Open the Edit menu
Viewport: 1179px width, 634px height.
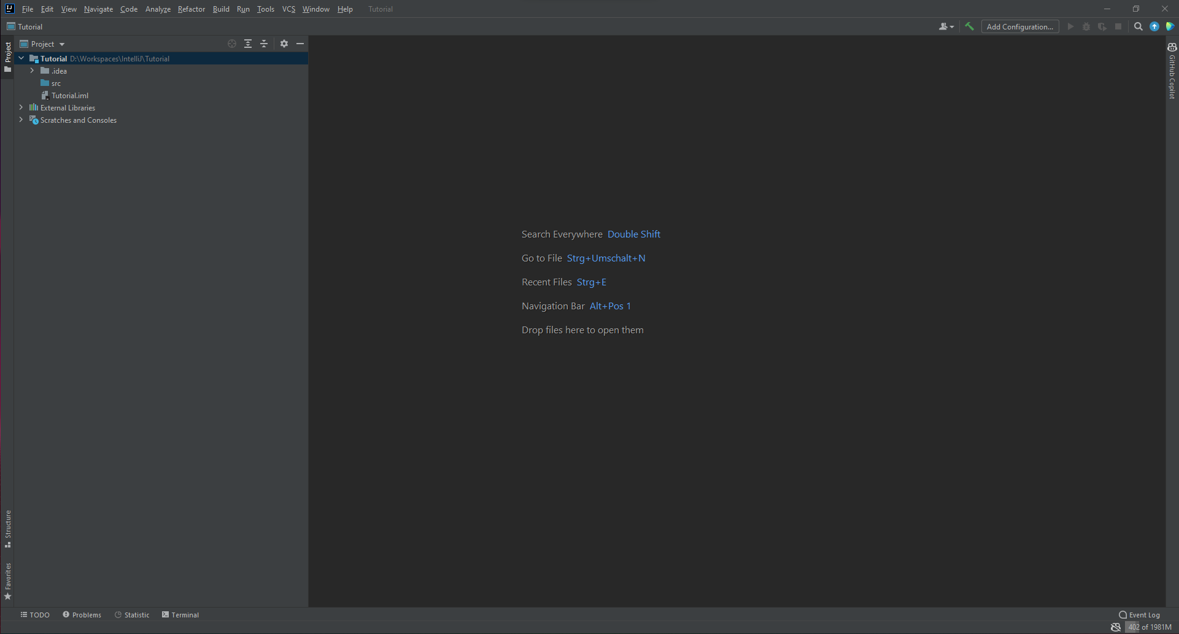click(47, 9)
